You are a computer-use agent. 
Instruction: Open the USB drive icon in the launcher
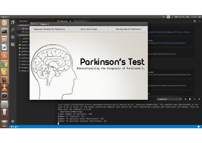click(4, 112)
